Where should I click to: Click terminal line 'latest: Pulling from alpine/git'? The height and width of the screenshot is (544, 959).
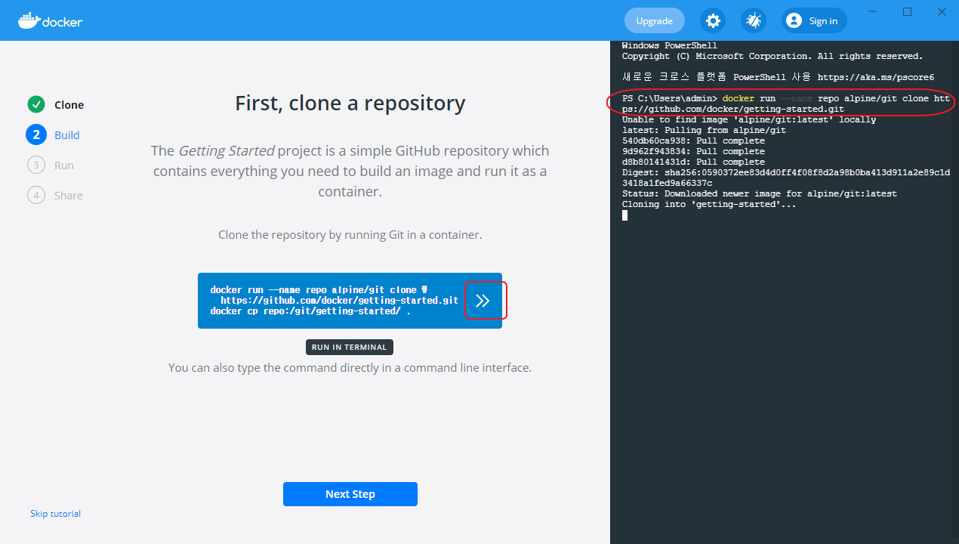coord(704,131)
